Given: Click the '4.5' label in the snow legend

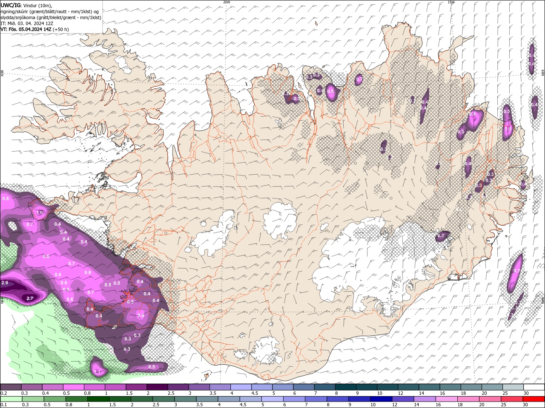Looking at the screenshot, I should (x=255, y=393).
